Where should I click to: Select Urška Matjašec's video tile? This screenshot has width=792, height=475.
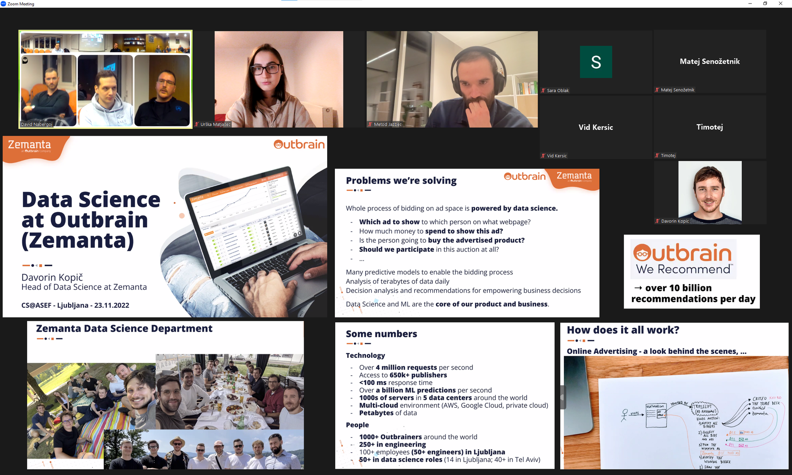[x=279, y=79]
